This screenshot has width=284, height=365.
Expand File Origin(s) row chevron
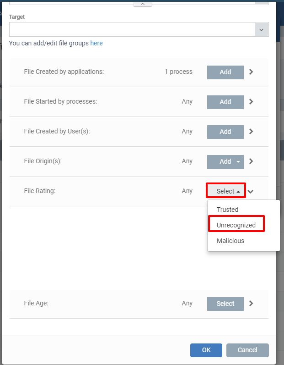pos(251,161)
